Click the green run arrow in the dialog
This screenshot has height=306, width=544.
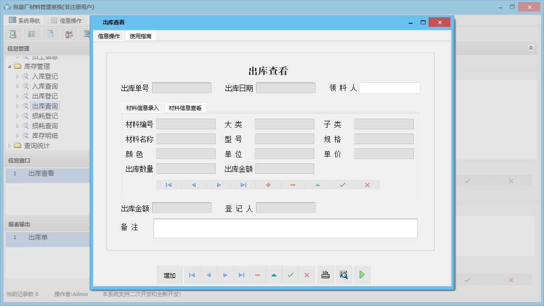(362, 275)
